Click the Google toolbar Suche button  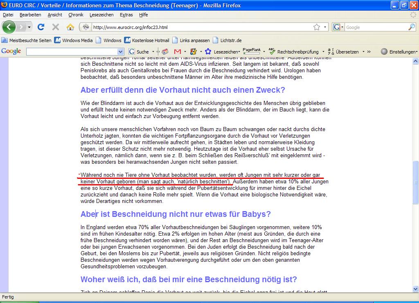pyautogui.click(x=139, y=52)
